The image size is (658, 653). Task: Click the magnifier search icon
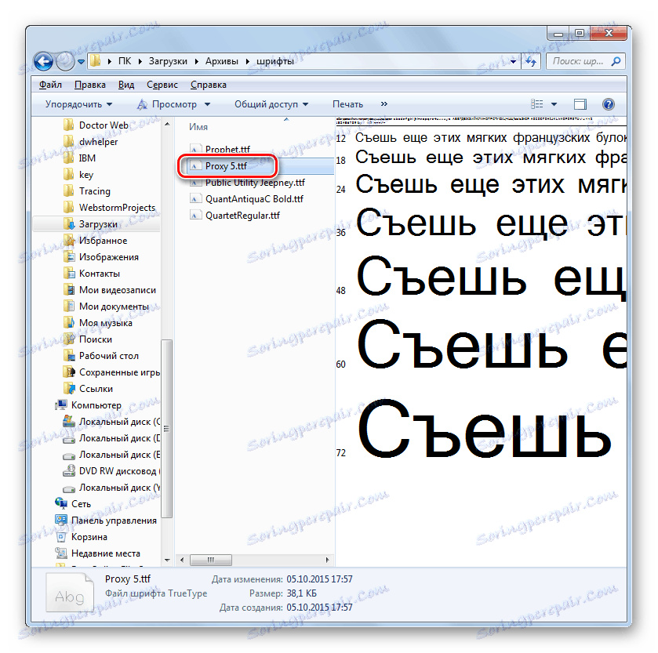(x=616, y=61)
